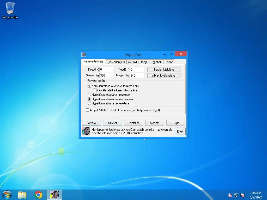Click into the Magasság field
The image size is (267, 200).
coord(137,76)
